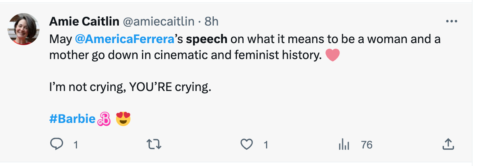Viewport: 481px width, 166px height.
Task: Click the like count beside the heart
Action: point(266,144)
